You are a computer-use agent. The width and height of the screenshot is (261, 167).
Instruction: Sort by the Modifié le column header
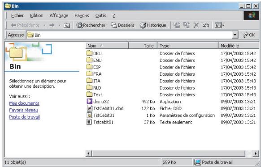coord(239,46)
